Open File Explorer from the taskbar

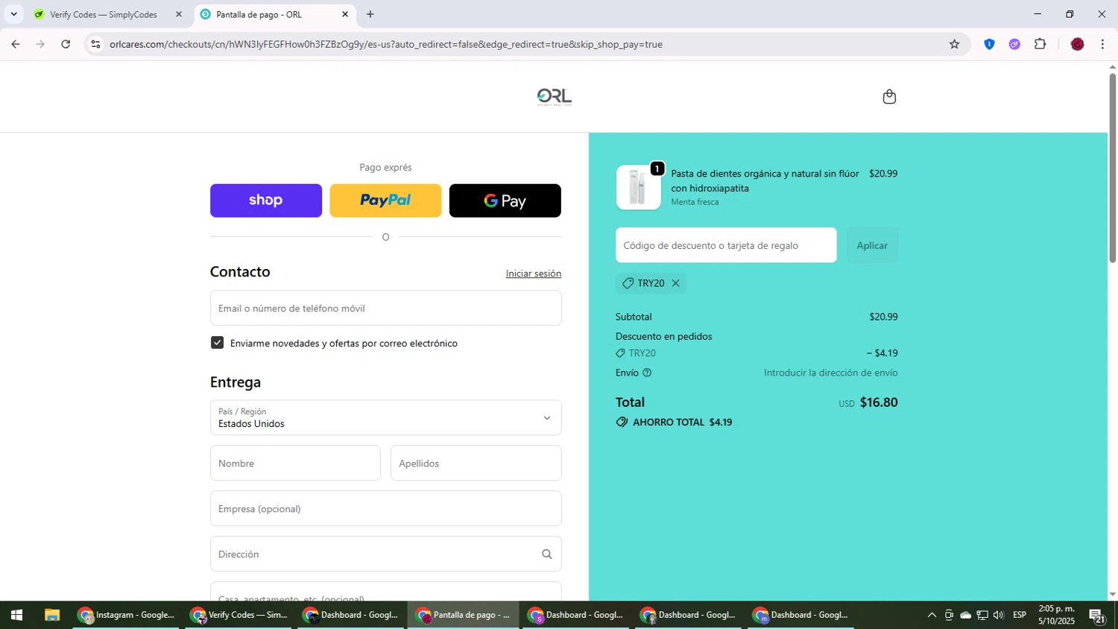(x=51, y=615)
